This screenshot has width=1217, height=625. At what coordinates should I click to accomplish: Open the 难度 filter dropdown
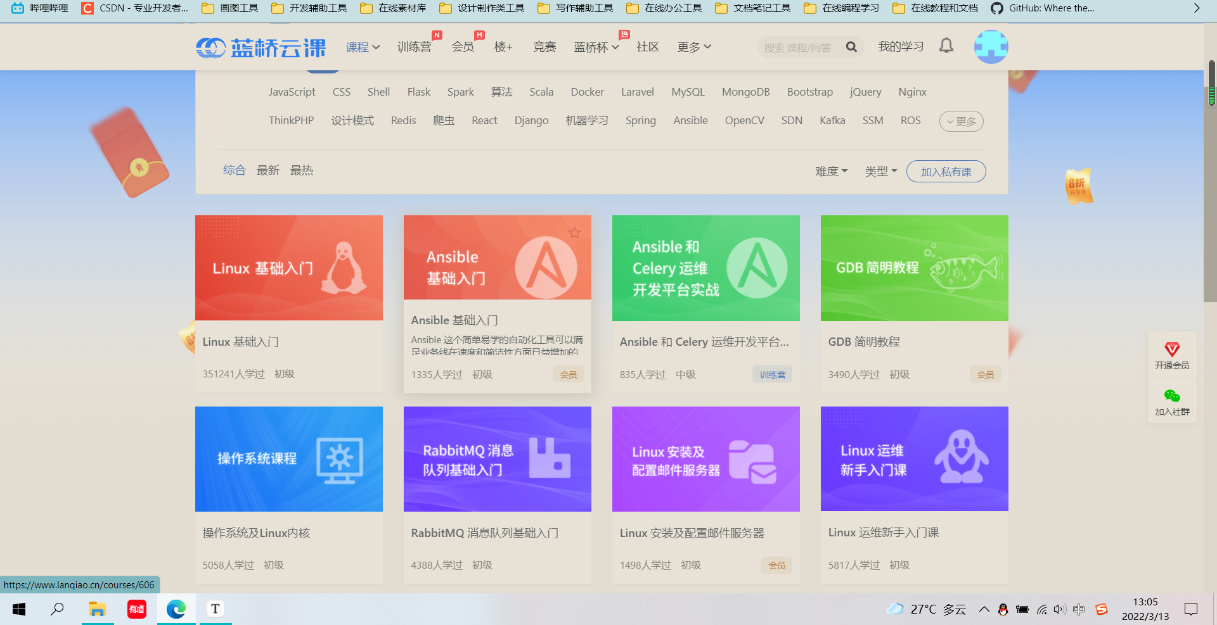[x=832, y=171]
